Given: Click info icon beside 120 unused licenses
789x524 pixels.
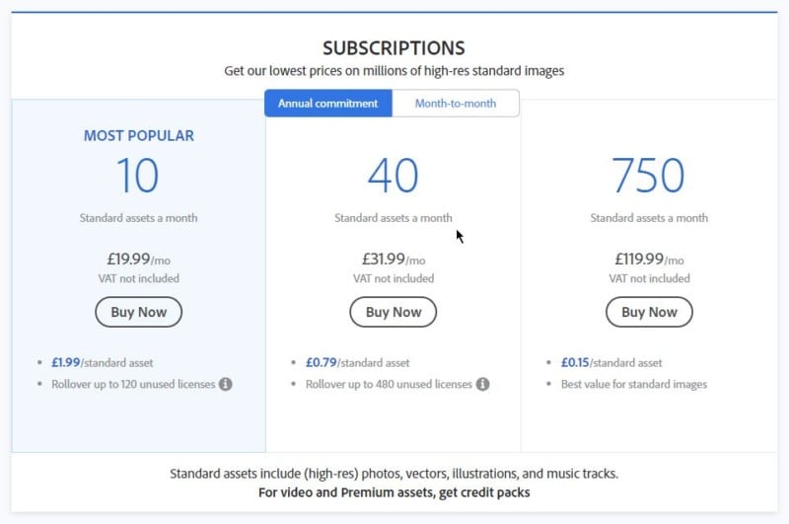Looking at the screenshot, I should (x=225, y=384).
